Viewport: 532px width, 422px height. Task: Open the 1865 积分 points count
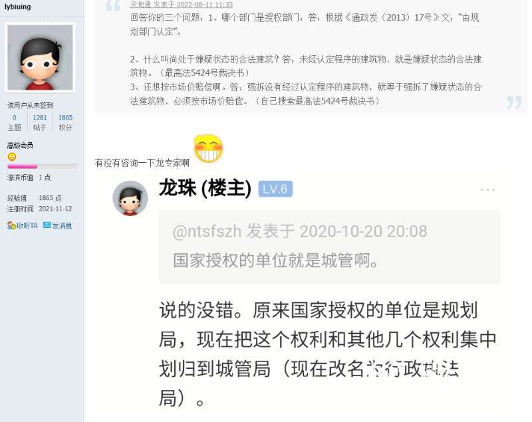click(x=65, y=122)
